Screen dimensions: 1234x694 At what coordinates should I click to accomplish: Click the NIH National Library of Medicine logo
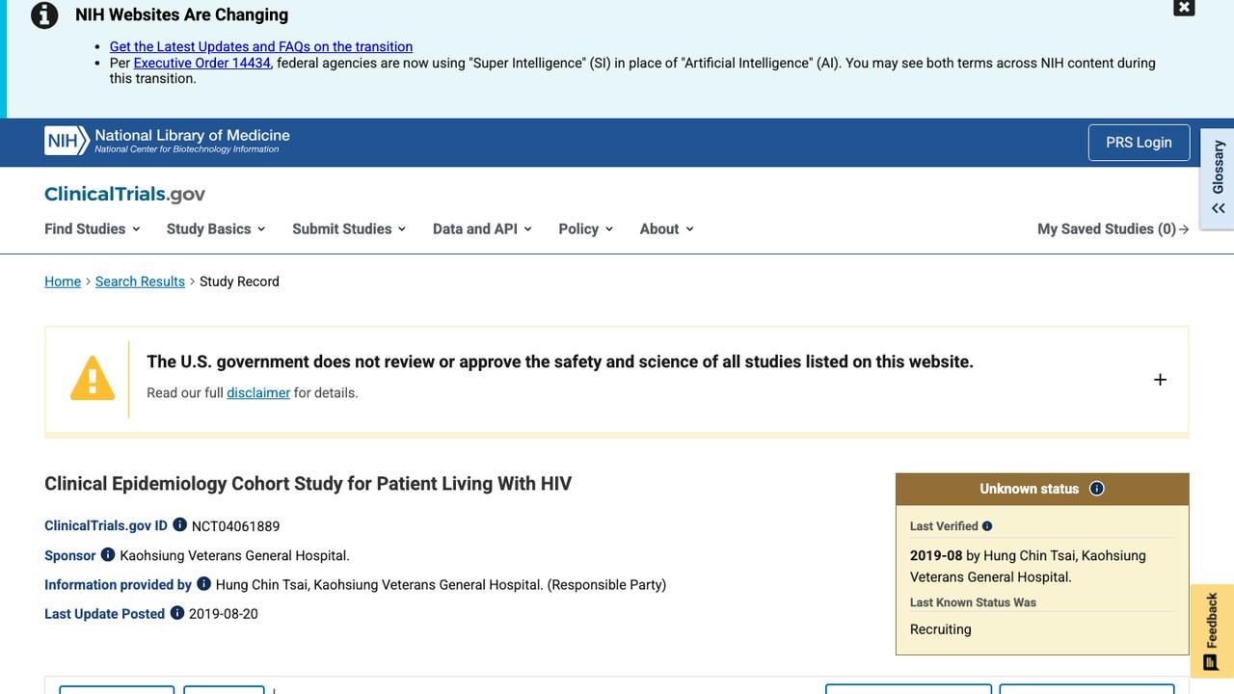[x=167, y=141]
